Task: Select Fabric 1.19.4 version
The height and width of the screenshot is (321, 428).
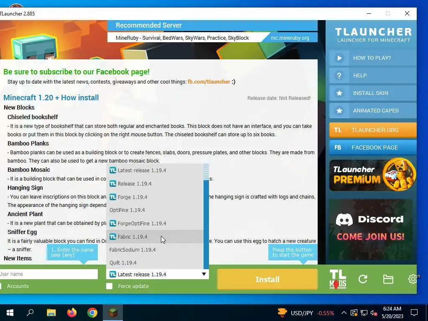Action: point(155,237)
